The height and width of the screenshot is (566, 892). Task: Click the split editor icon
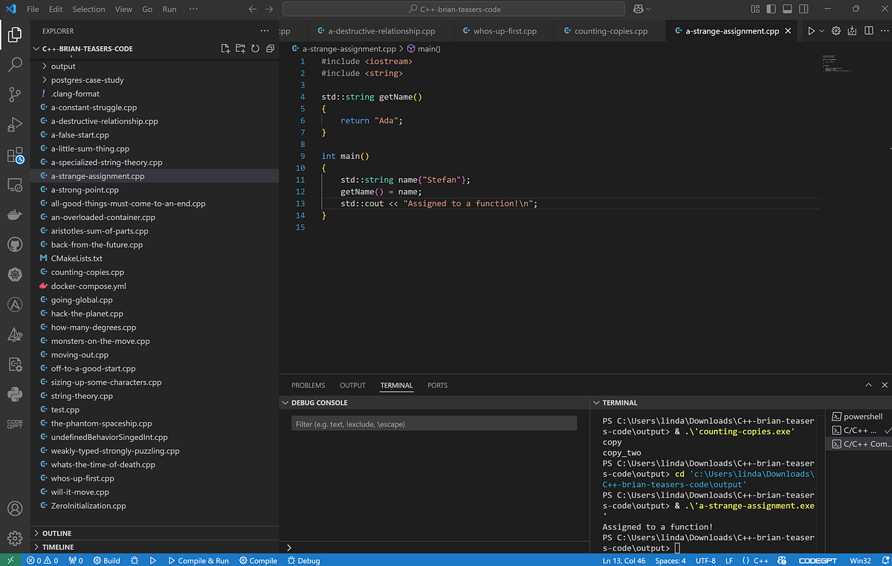(870, 30)
